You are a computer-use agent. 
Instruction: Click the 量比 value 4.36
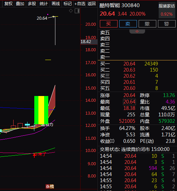170,102
